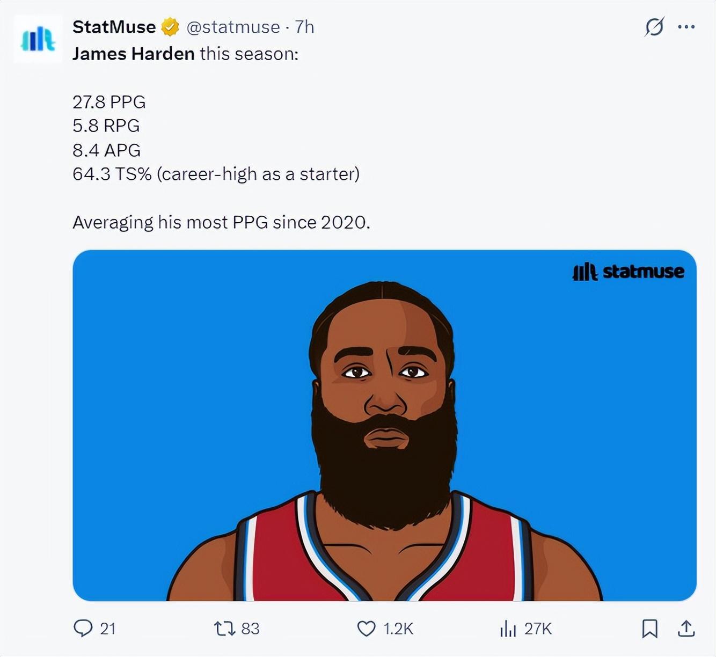Click the share upload arrow icon
The width and height of the screenshot is (716, 657).
(686, 628)
